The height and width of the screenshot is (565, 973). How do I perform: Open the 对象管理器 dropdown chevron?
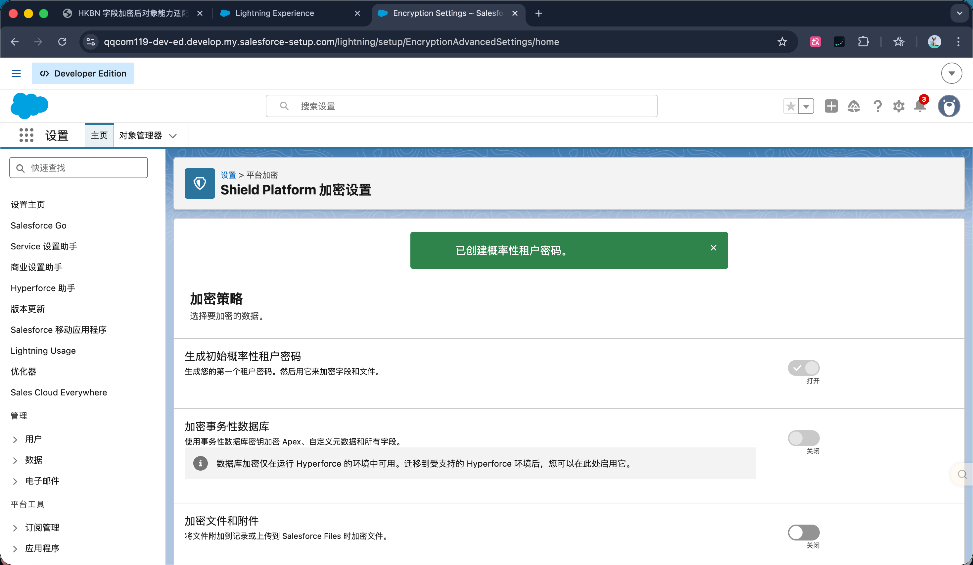173,136
